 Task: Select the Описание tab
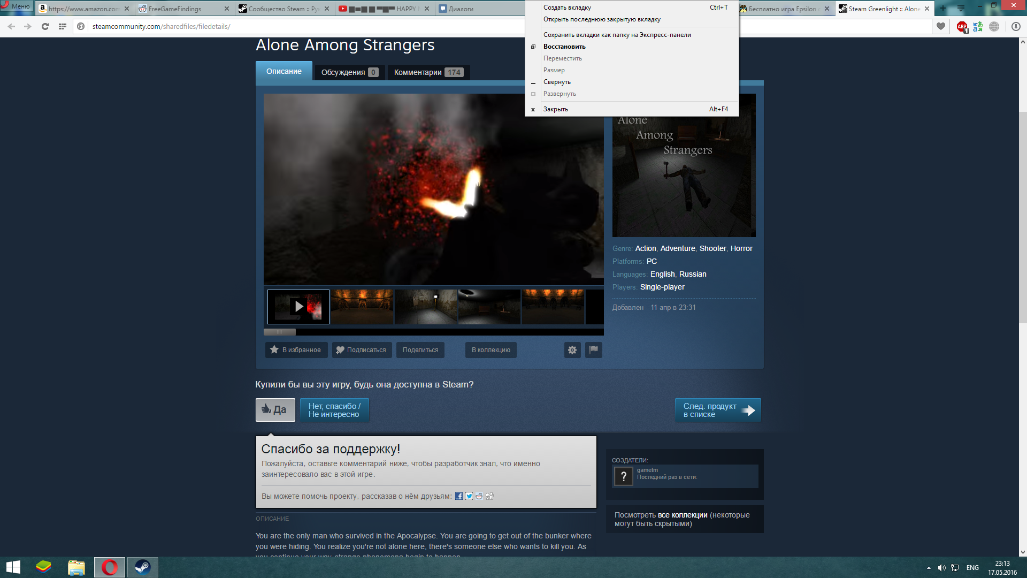click(x=284, y=71)
